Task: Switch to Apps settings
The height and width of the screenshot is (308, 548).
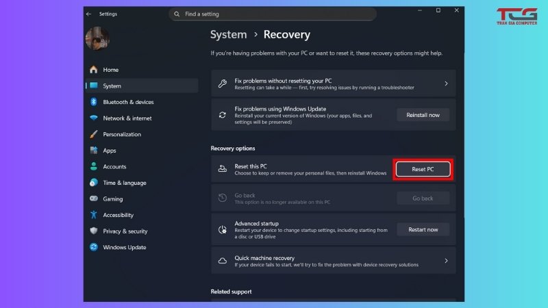Action: [110, 151]
